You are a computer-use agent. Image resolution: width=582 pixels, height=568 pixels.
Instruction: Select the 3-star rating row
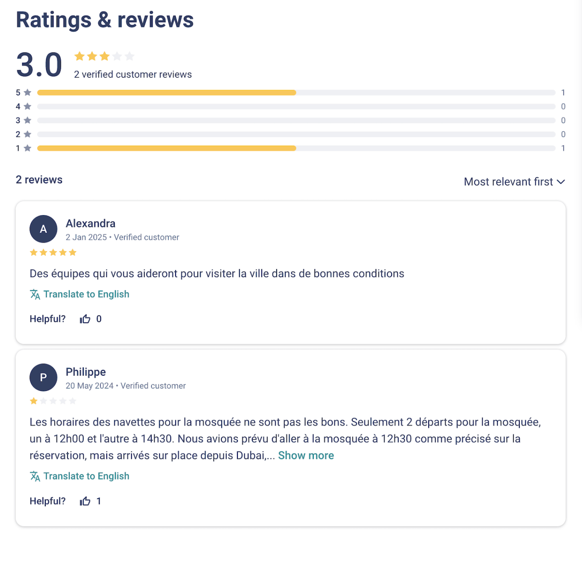[x=296, y=120]
